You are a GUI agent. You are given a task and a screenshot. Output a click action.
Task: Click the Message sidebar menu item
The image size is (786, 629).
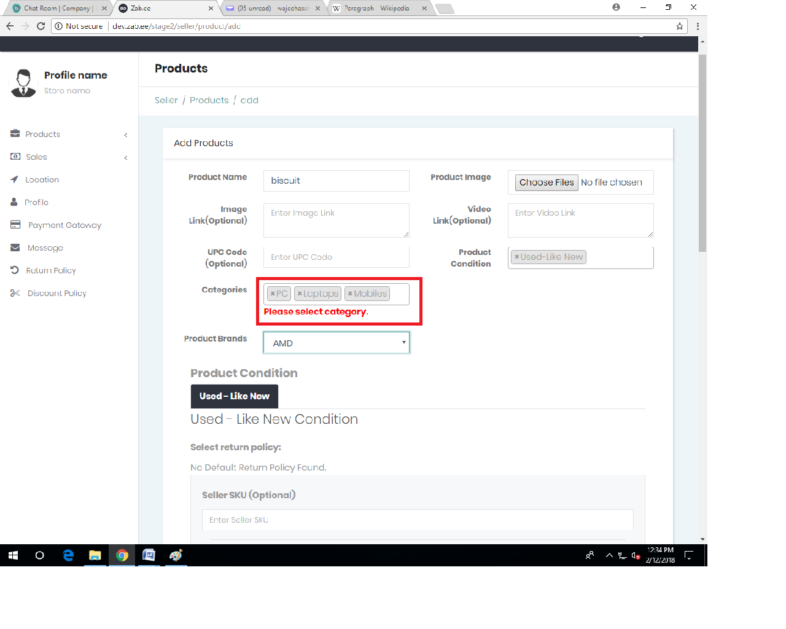point(45,248)
